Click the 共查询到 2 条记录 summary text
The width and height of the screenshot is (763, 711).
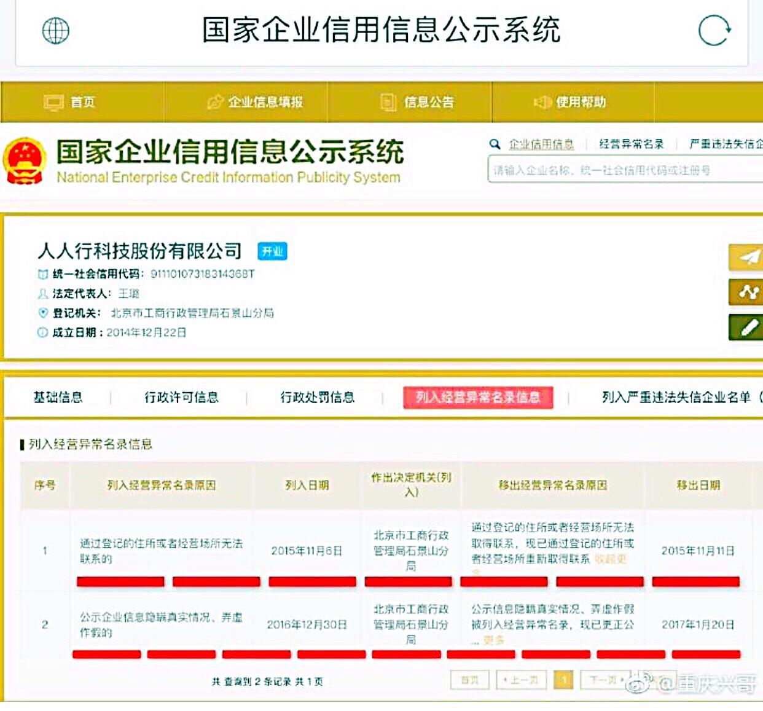click(267, 682)
